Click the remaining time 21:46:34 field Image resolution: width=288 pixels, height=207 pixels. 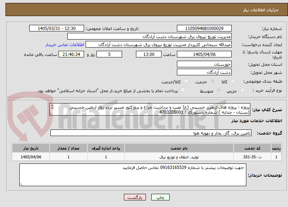click(x=71, y=54)
